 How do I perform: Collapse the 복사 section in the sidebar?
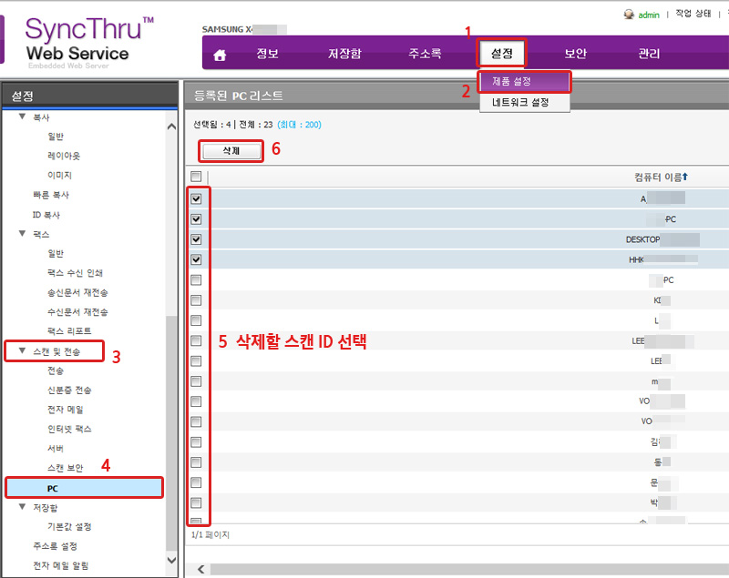pyautogui.click(x=21, y=117)
